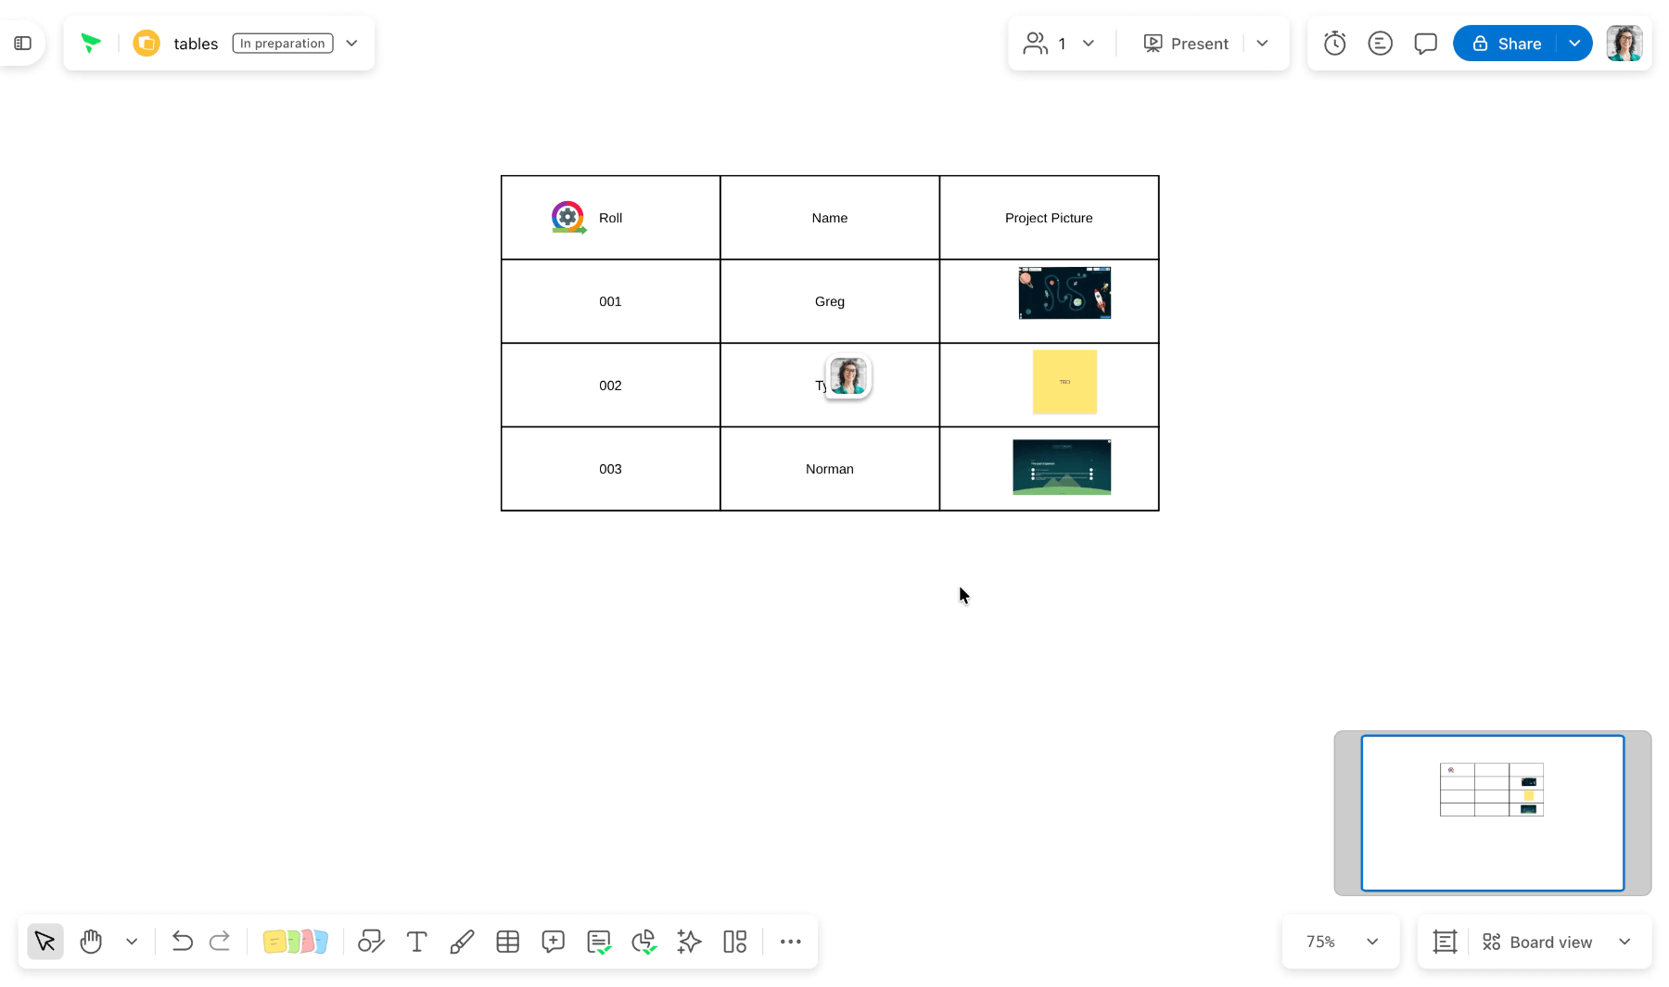Redo the last action
The width and height of the screenshot is (1669, 987).
pos(220,942)
